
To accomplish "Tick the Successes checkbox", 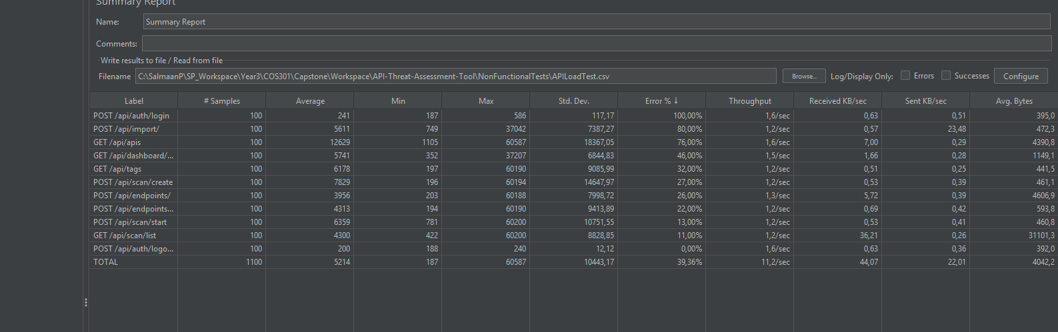I will click(x=945, y=76).
